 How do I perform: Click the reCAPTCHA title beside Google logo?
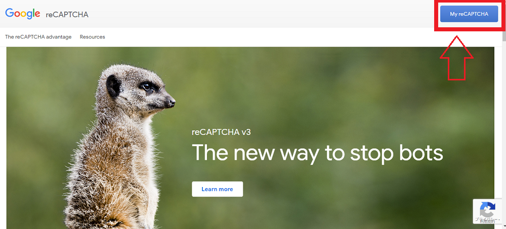[67, 15]
